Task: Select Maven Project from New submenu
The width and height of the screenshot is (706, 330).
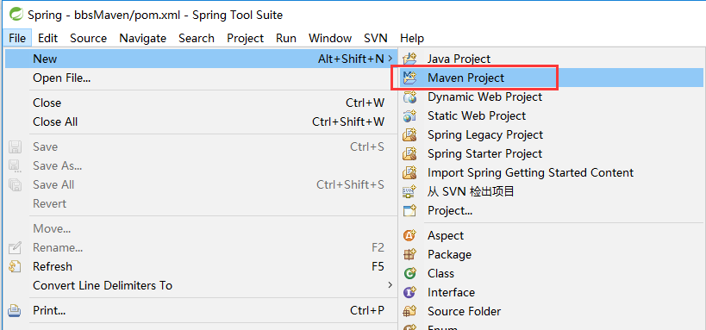Action: pyautogui.click(x=552, y=78)
